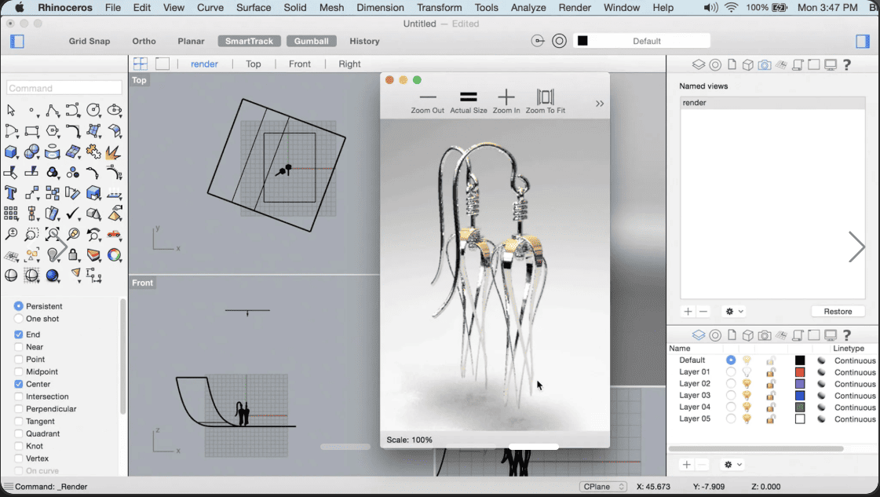The image size is (880, 497).
Task: Change Layer 01 red color swatch
Action: coord(800,371)
